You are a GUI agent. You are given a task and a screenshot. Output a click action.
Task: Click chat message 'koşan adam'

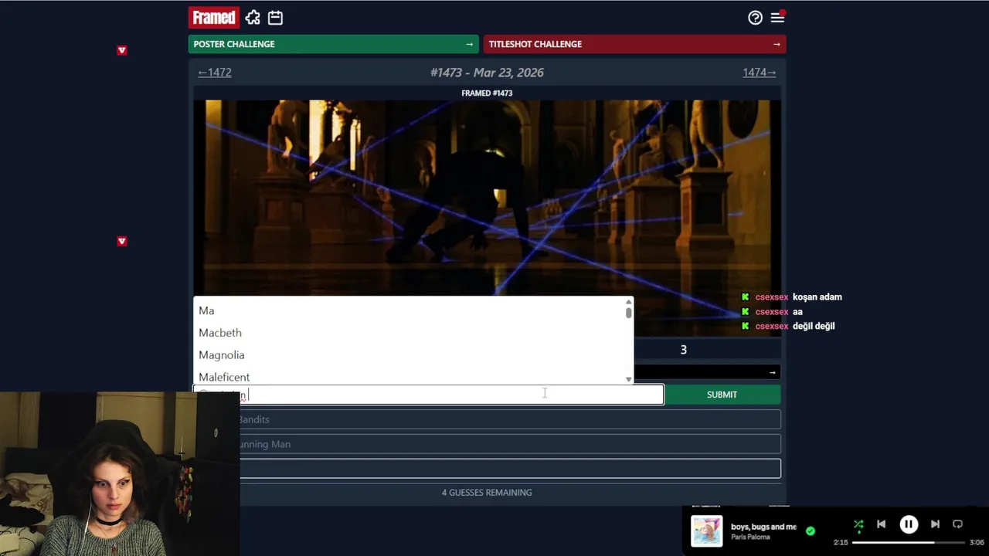pos(817,297)
